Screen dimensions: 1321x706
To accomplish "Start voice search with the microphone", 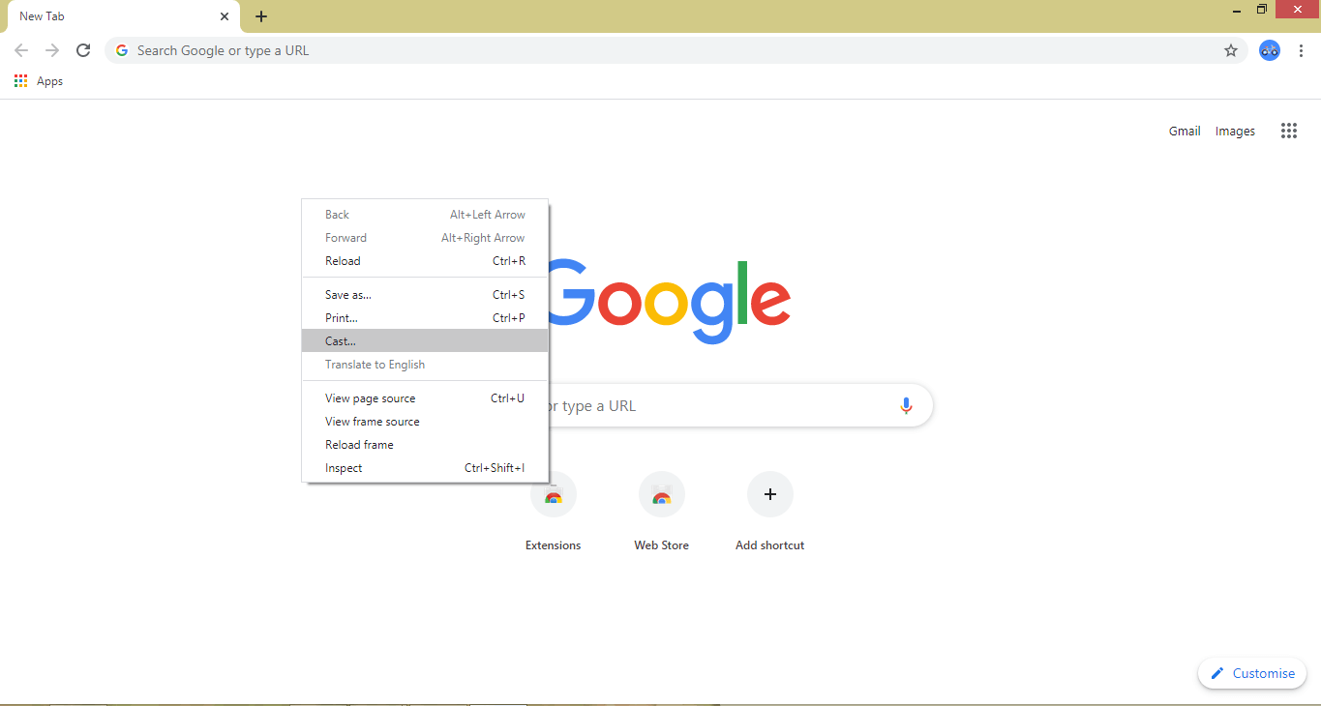I will coord(906,406).
